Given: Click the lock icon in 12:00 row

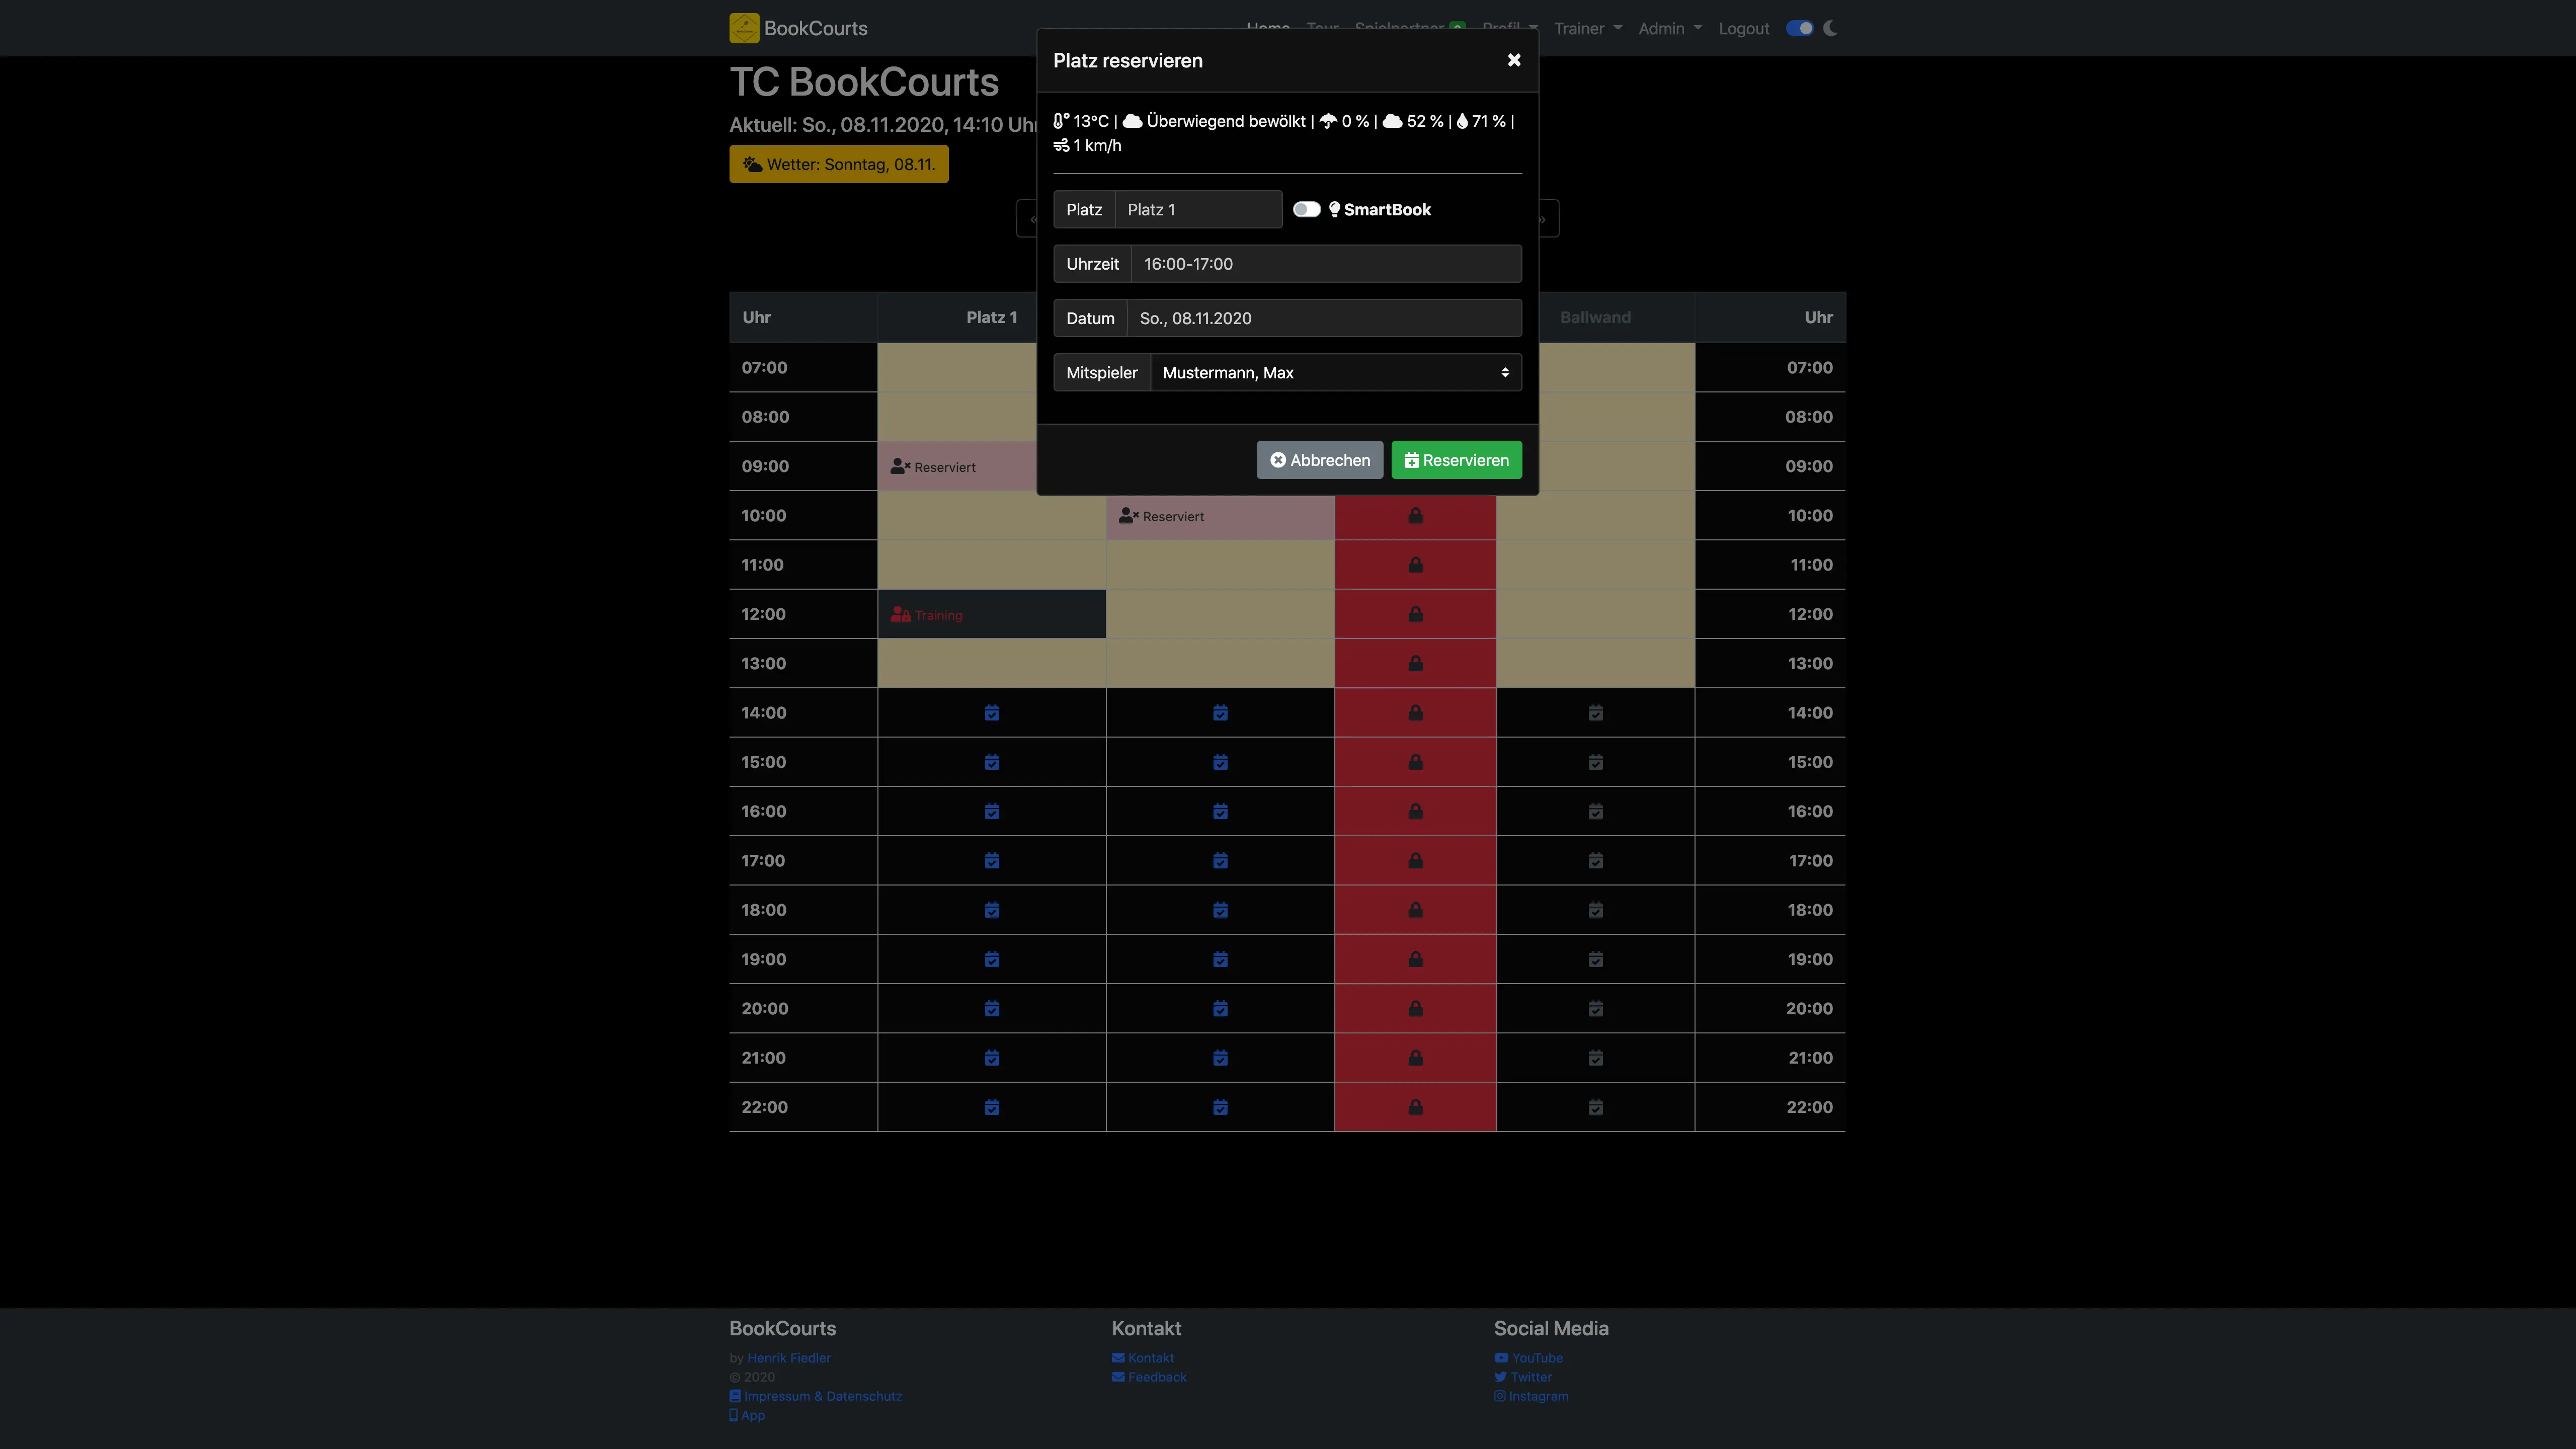Looking at the screenshot, I should click(x=1415, y=614).
